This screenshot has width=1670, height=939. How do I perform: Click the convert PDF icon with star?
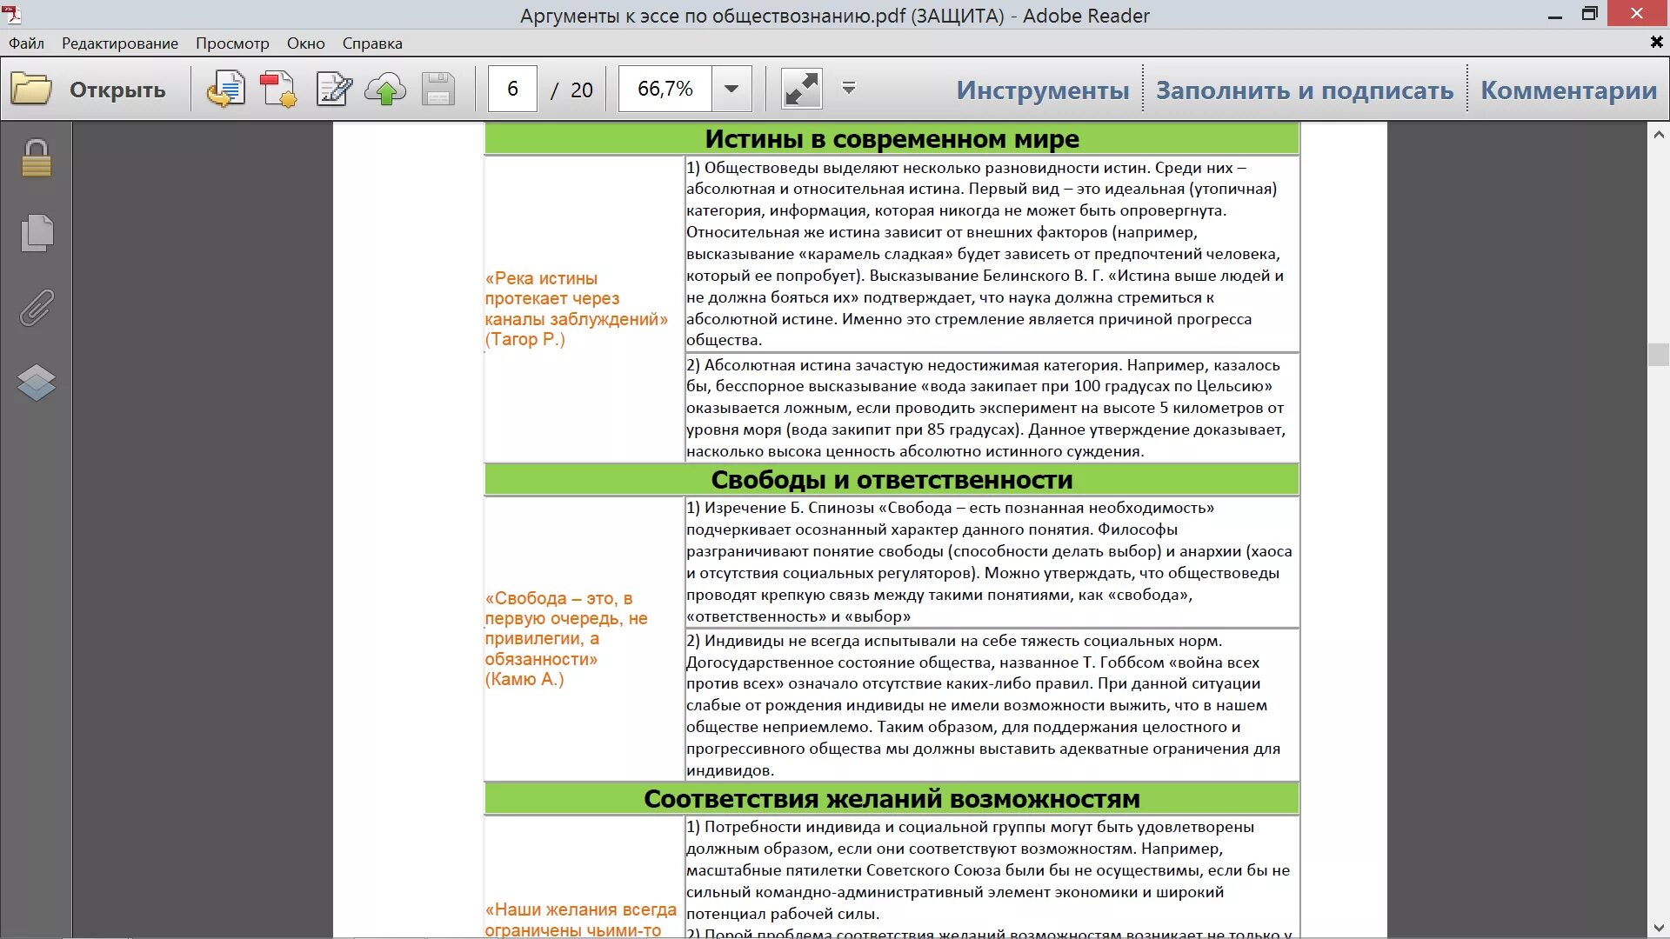[x=279, y=89]
